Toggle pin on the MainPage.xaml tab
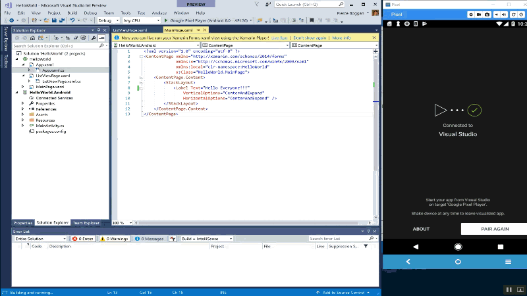Viewport: 527px width, 296px height. pos(198,30)
